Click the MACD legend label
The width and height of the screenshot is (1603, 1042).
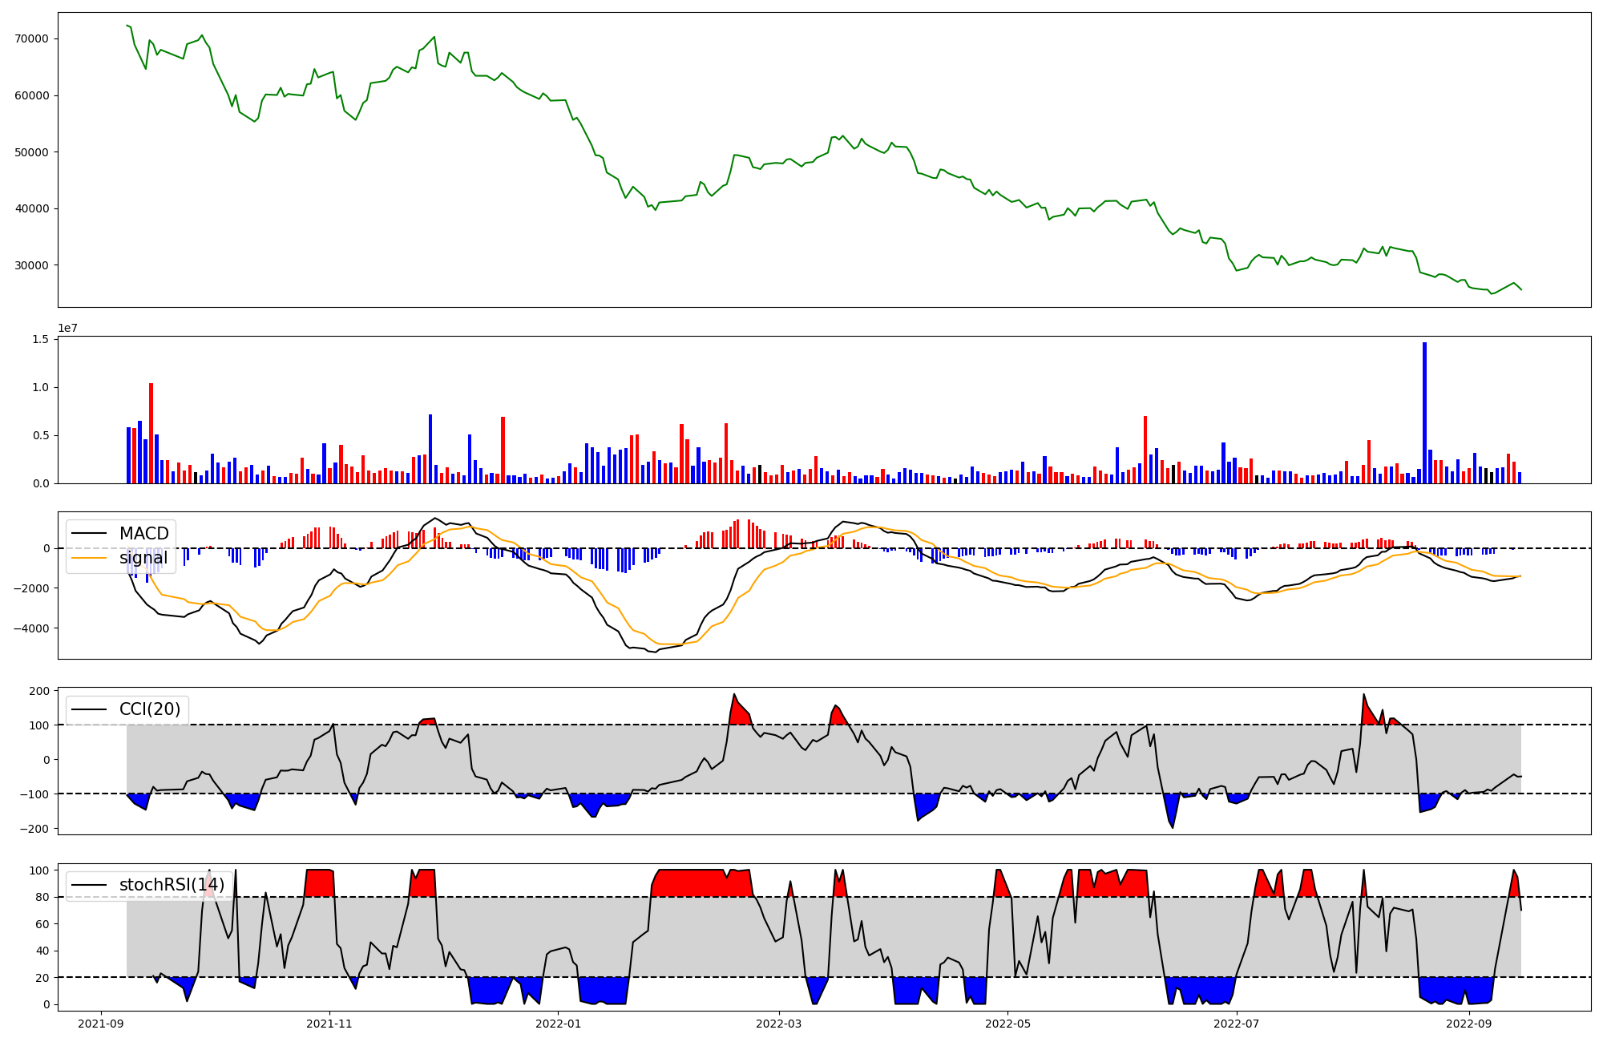point(143,534)
